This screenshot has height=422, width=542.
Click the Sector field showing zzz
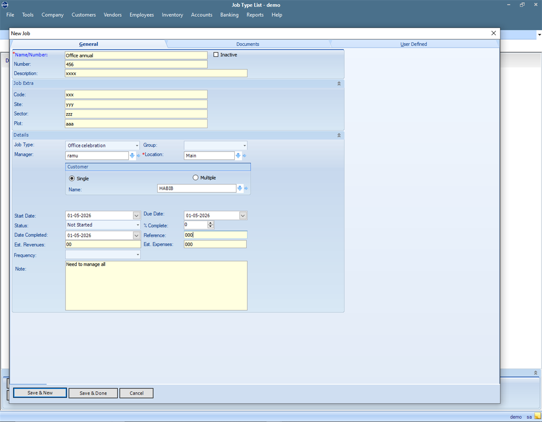(x=136, y=114)
